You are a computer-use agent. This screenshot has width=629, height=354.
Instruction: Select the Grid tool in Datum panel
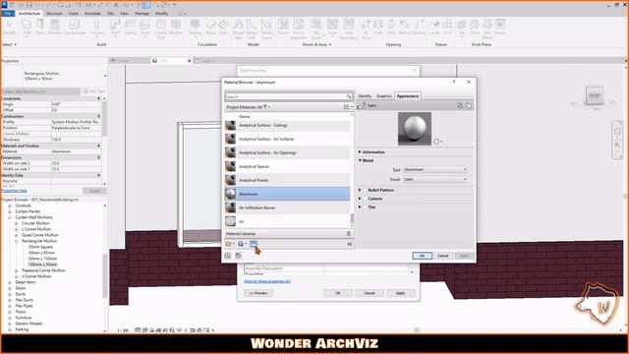pos(448,28)
